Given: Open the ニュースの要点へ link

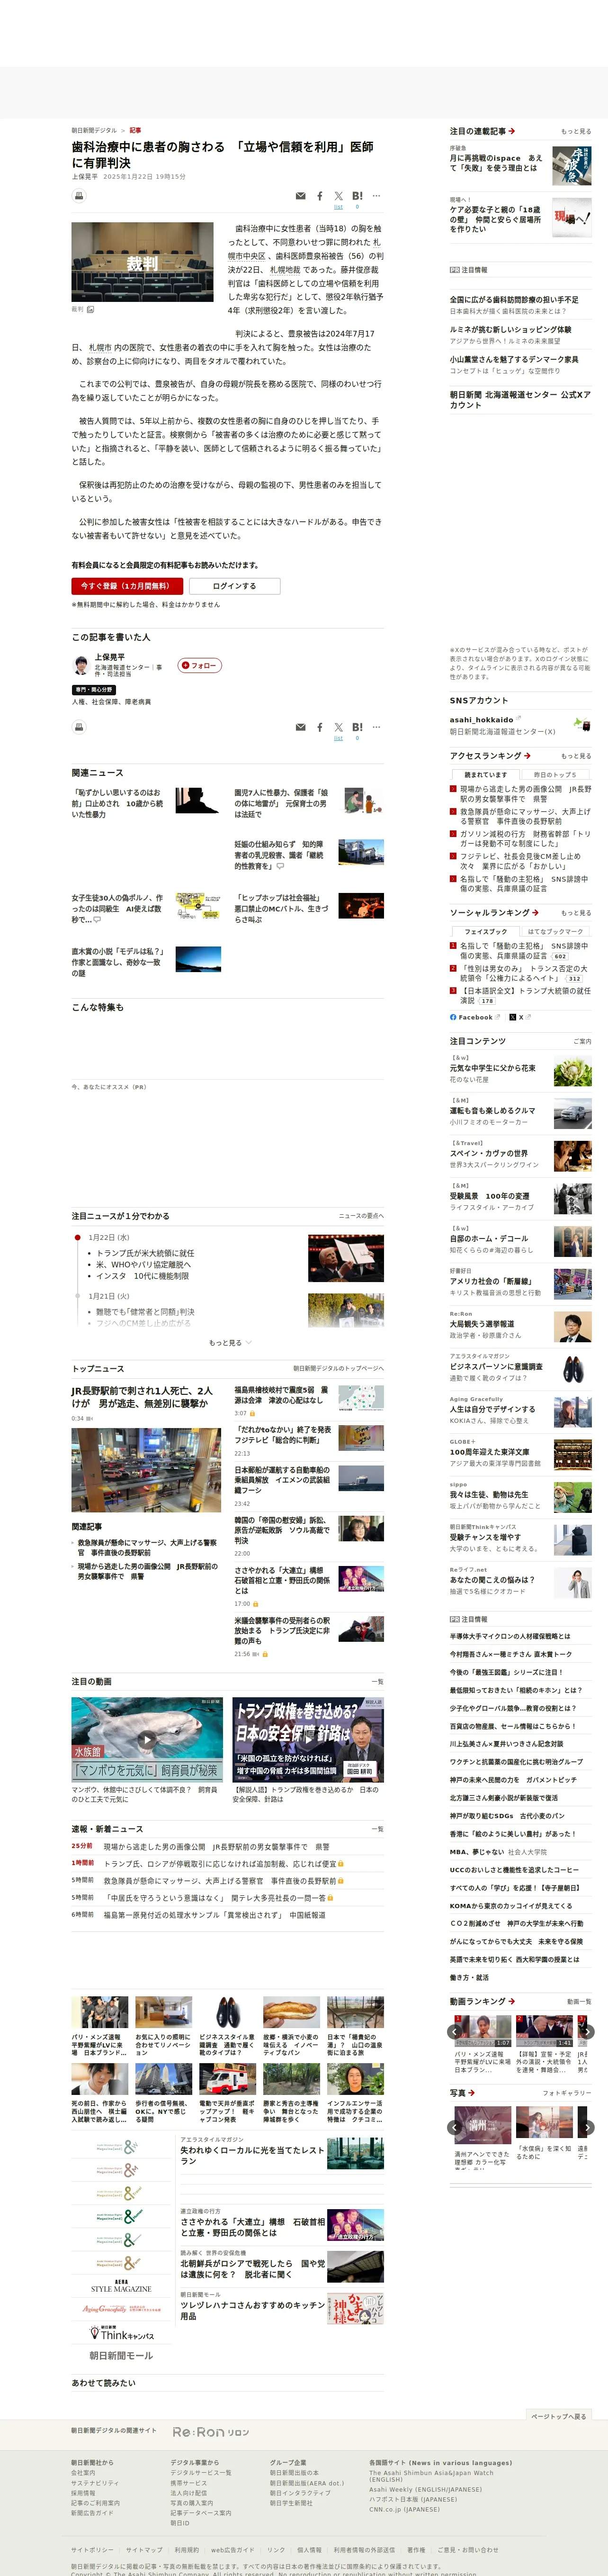Looking at the screenshot, I should [x=360, y=1216].
